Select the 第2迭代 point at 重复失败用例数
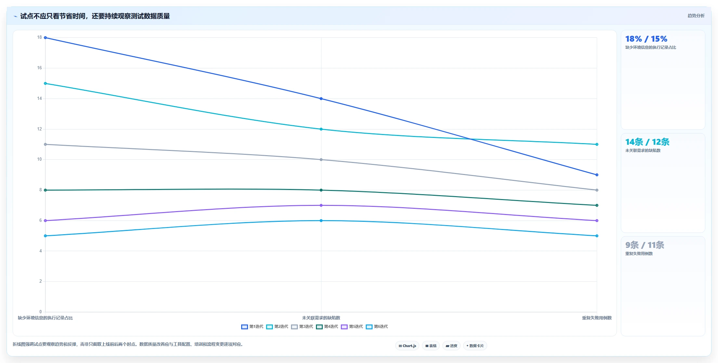Image resolution: width=718 pixels, height=363 pixels. (597, 144)
